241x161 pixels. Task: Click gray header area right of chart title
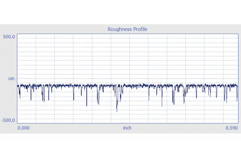pyautogui.click(x=196, y=29)
